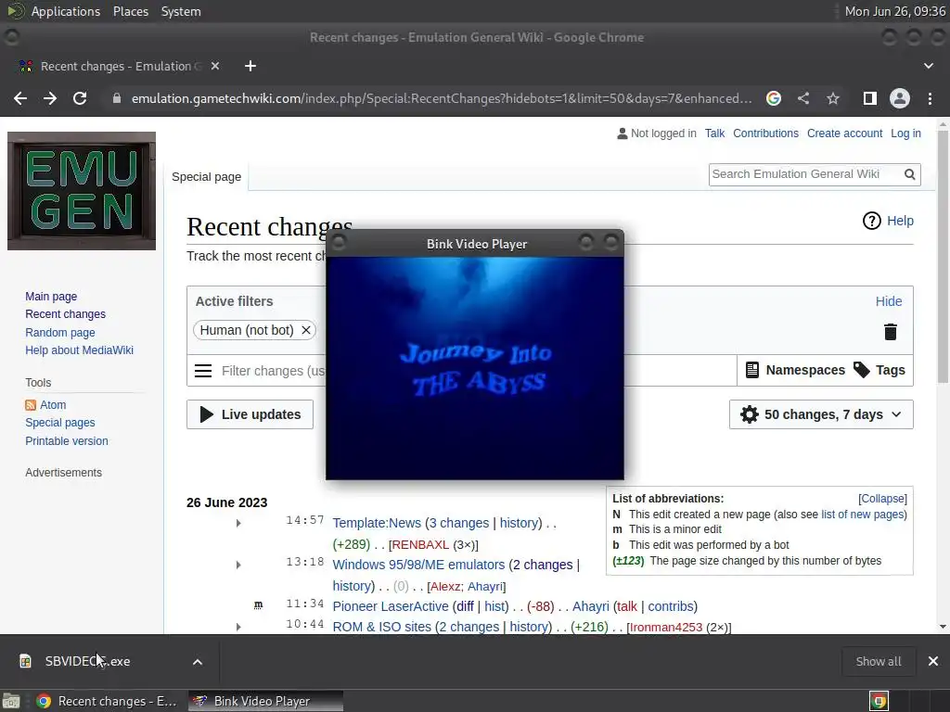Select the Special page tab

[x=206, y=177]
